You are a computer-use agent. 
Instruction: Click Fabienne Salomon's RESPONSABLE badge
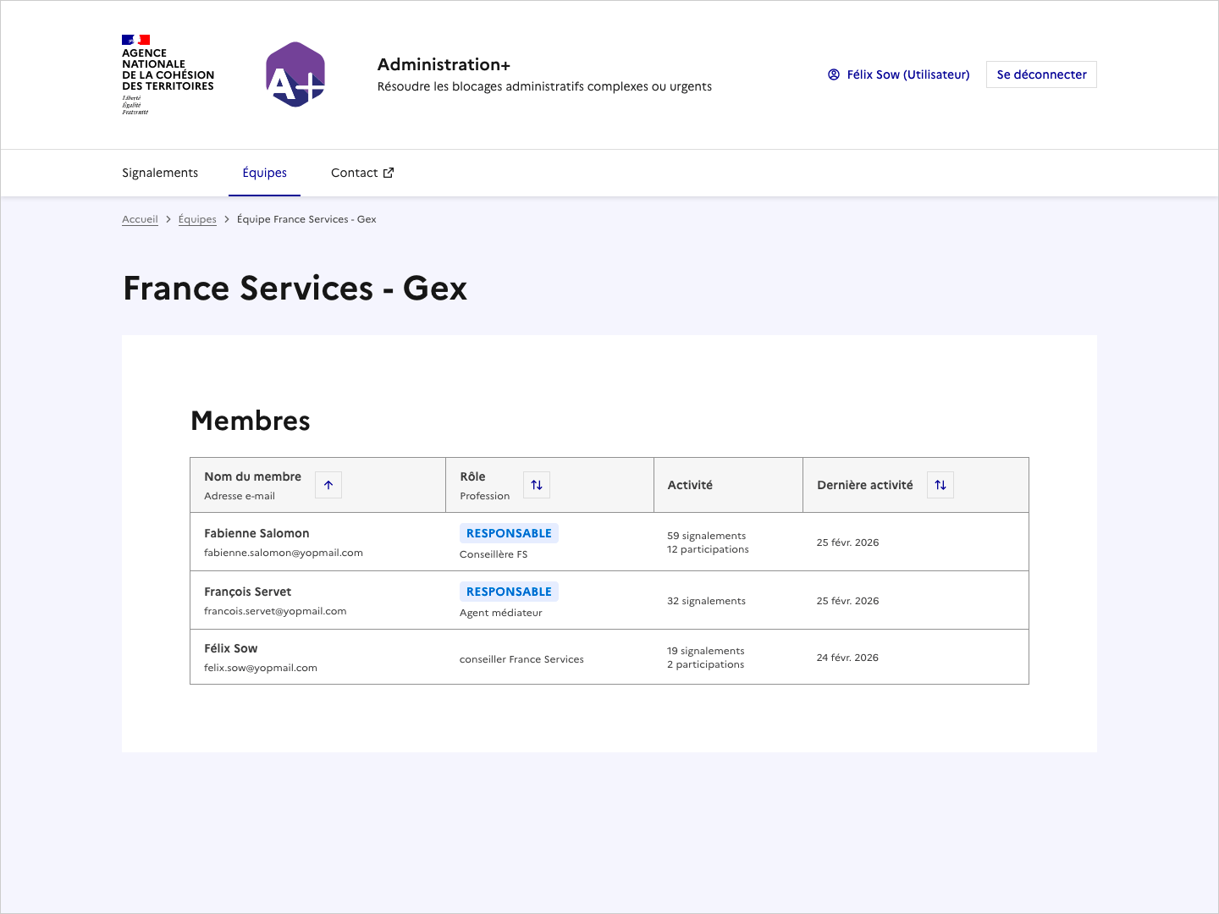click(509, 533)
